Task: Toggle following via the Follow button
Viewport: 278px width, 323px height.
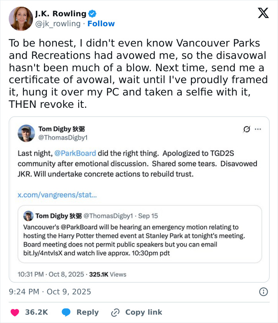Action: tap(101, 23)
